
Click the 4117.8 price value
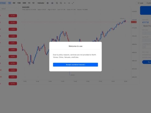click(145, 22)
